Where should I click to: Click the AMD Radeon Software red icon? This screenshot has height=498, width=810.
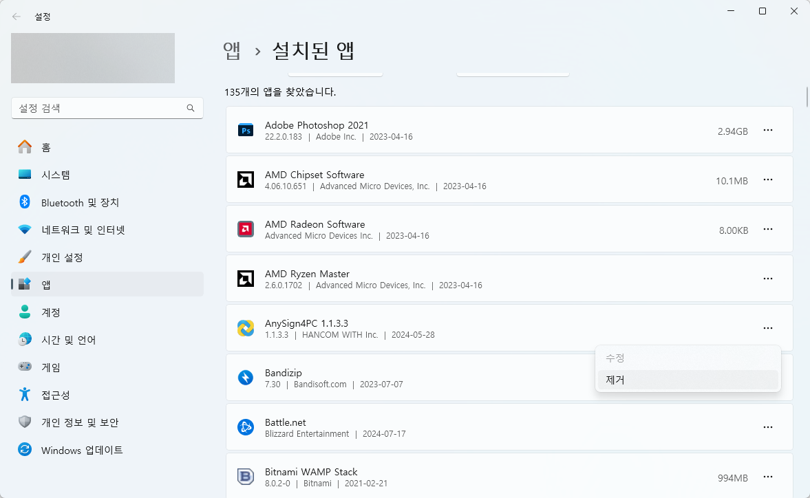coord(246,229)
